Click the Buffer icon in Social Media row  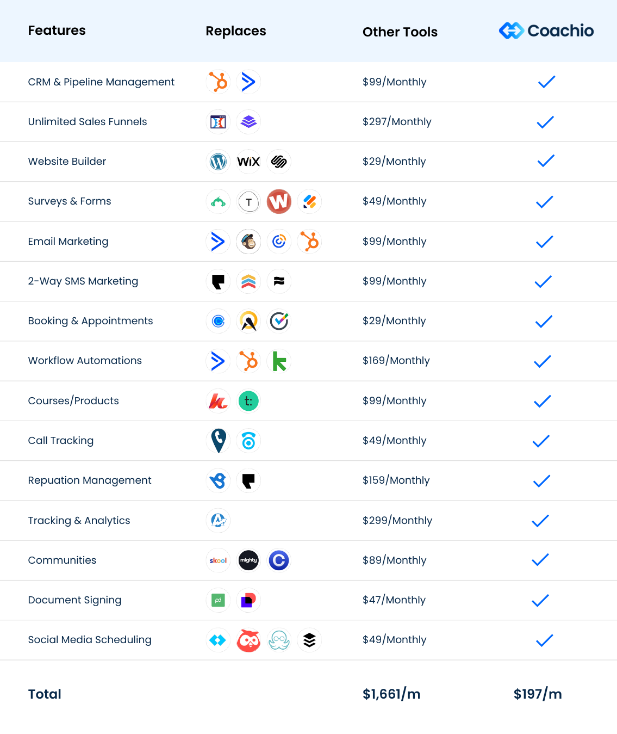tap(309, 640)
